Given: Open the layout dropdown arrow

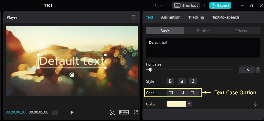Looking at the screenshot, I should [x=161, y=5].
